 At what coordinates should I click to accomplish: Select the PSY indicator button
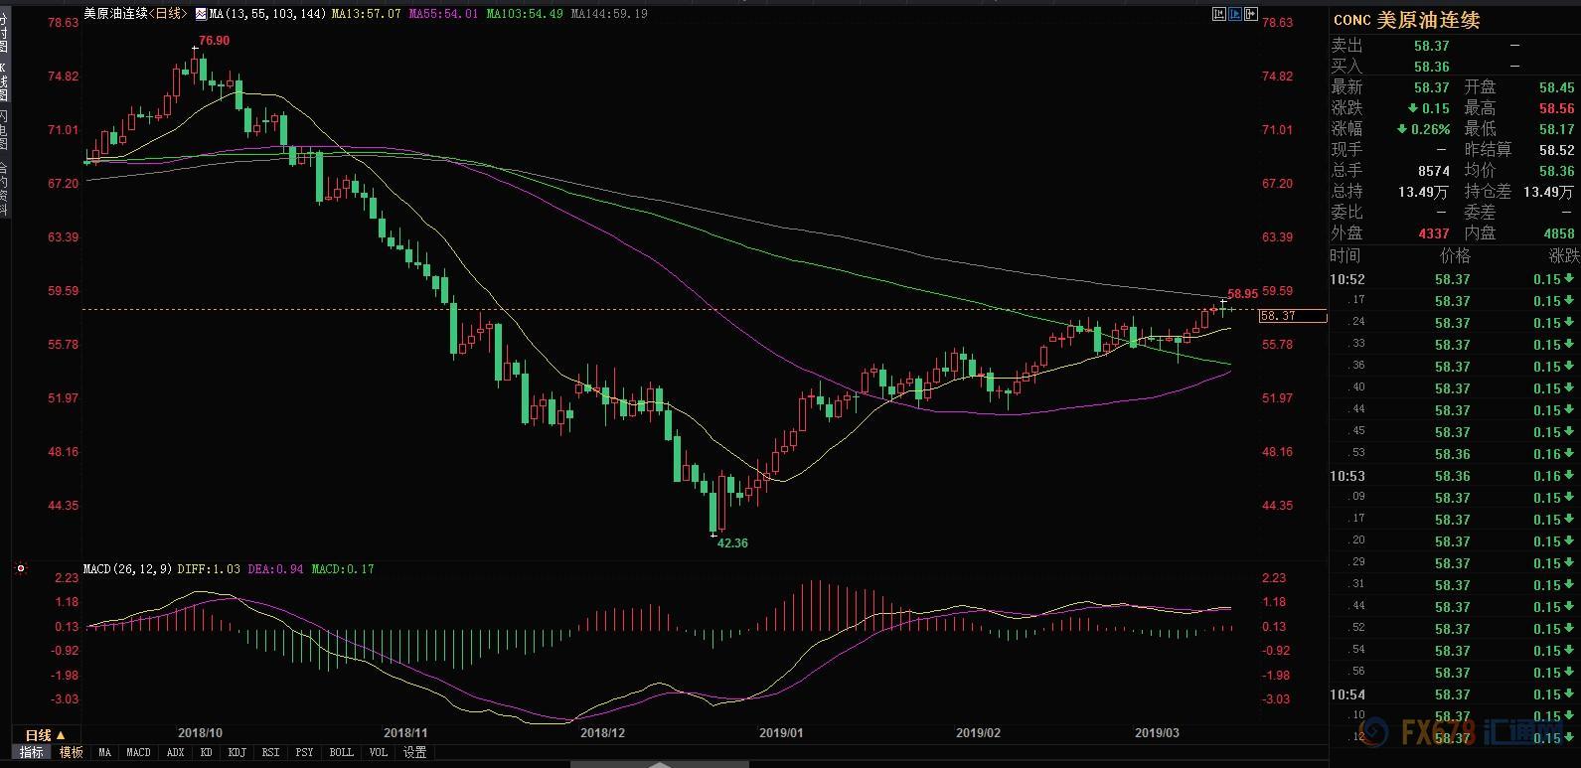pyautogui.click(x=305, y=752)
